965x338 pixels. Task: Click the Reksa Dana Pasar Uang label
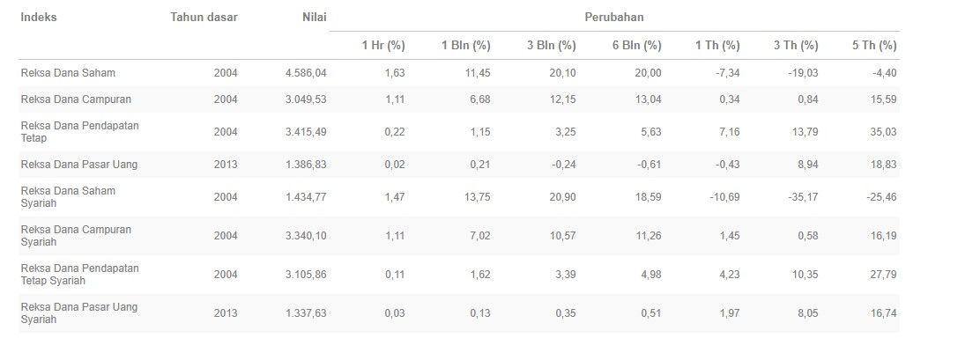[79, 165]
